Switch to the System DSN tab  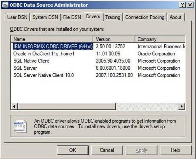tap(45, 17)
